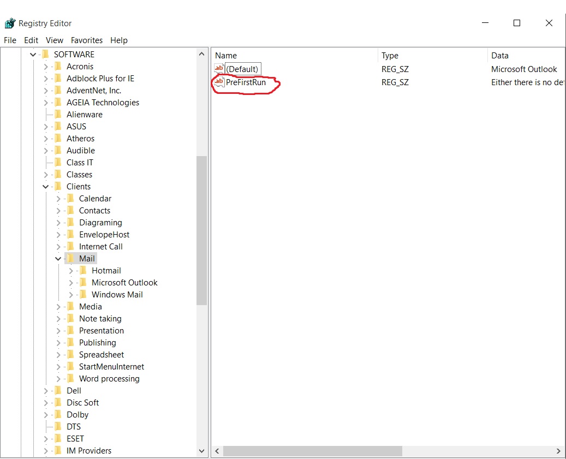
Task: Click the Calendar folder icon
Action: pos(71,199)
